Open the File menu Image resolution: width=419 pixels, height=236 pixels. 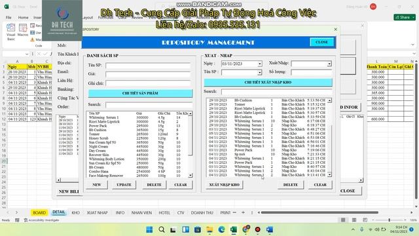tap(9, 17)
